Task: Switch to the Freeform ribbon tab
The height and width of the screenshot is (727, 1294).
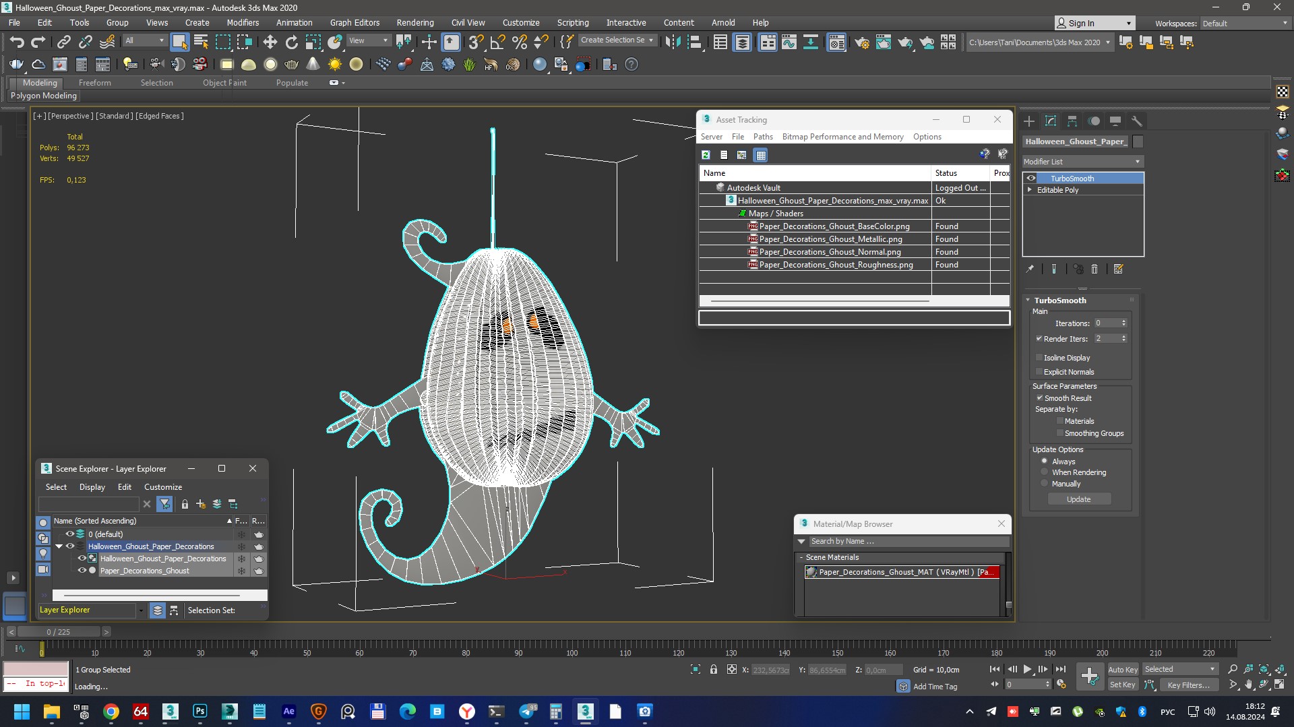Action: (x=94, y=83)
